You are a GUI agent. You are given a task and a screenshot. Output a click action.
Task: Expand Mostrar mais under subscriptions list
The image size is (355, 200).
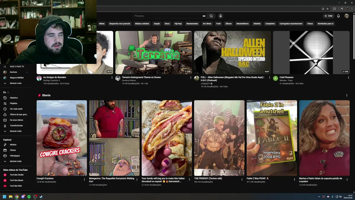(x=16, y=83)
